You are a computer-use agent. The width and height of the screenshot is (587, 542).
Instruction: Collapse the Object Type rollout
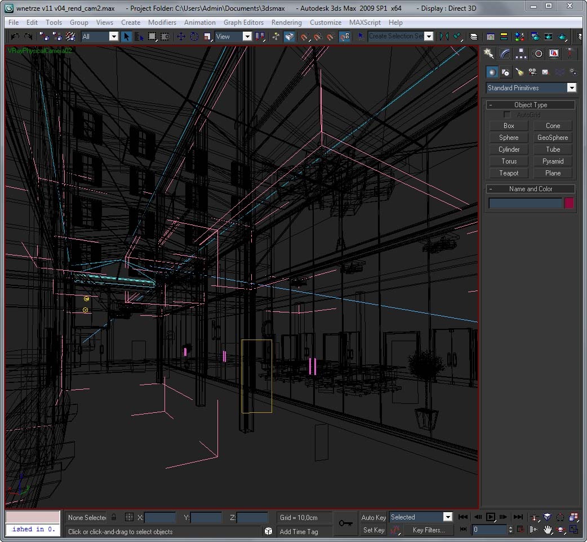tap(531, 105)
